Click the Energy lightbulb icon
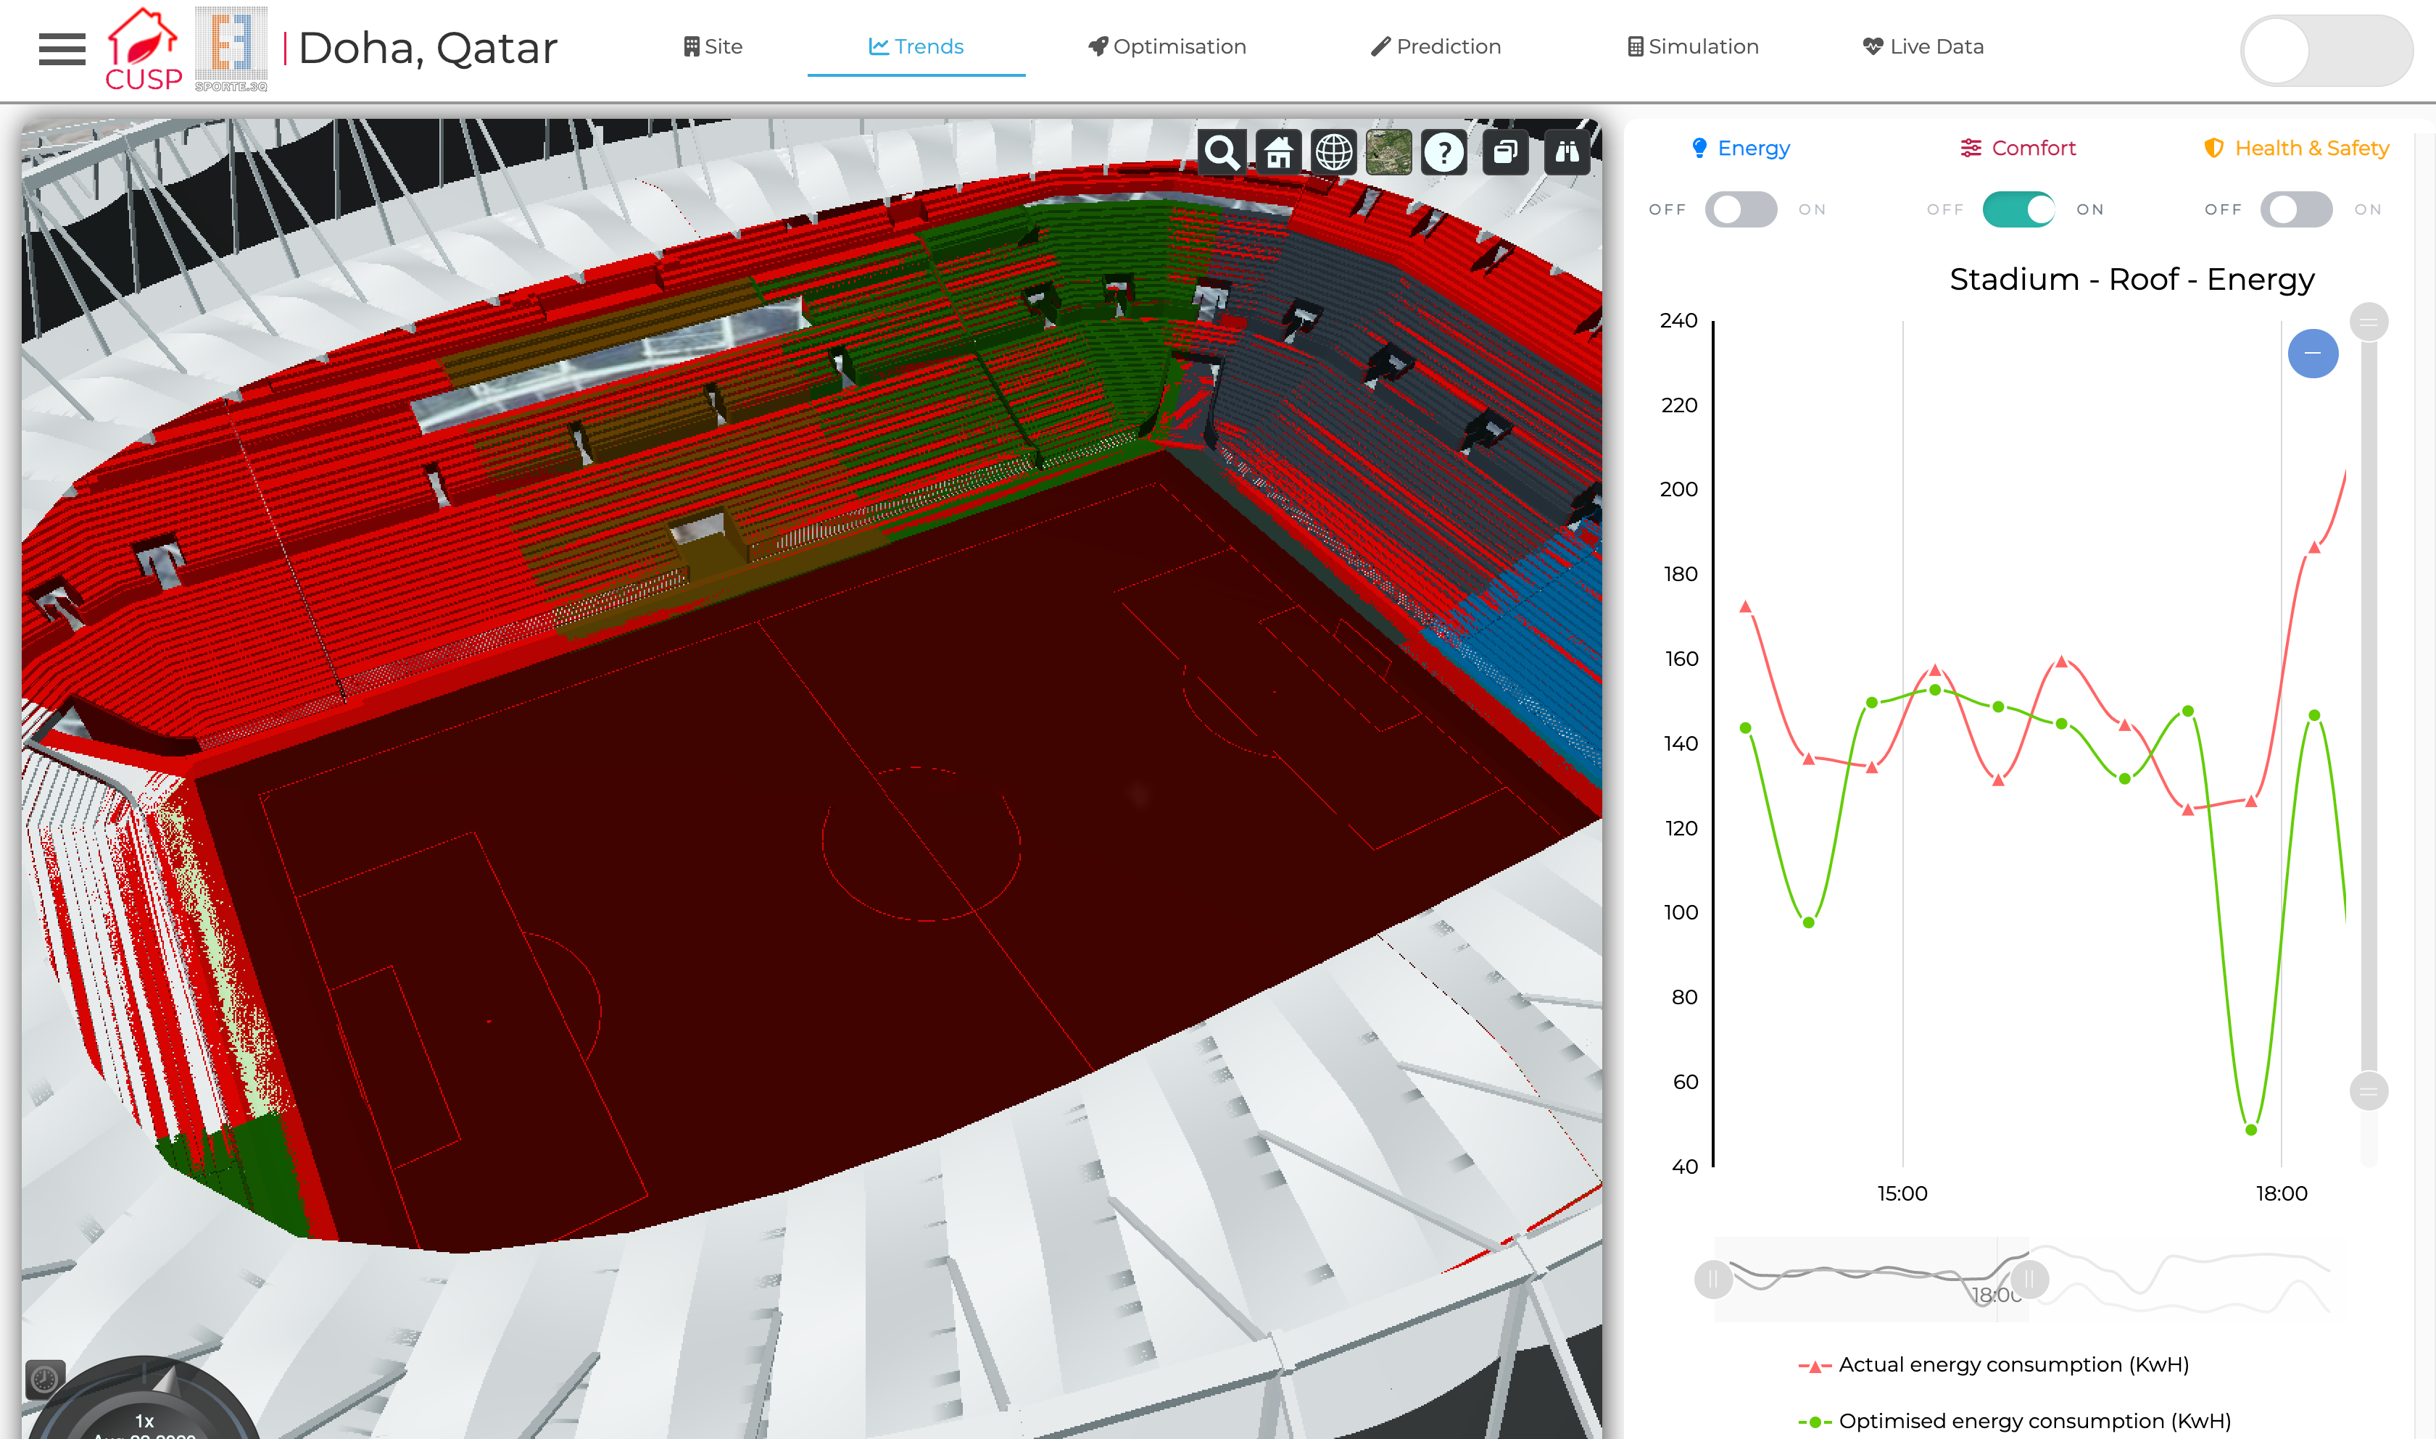 [x=1699, y=149]
